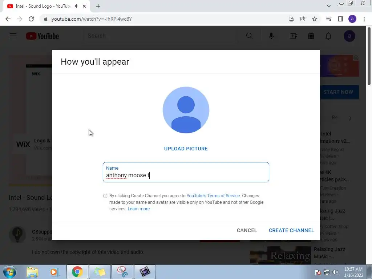The image size is (372, 279).
Task: Share this page via address bar icon
Action: 303,19
